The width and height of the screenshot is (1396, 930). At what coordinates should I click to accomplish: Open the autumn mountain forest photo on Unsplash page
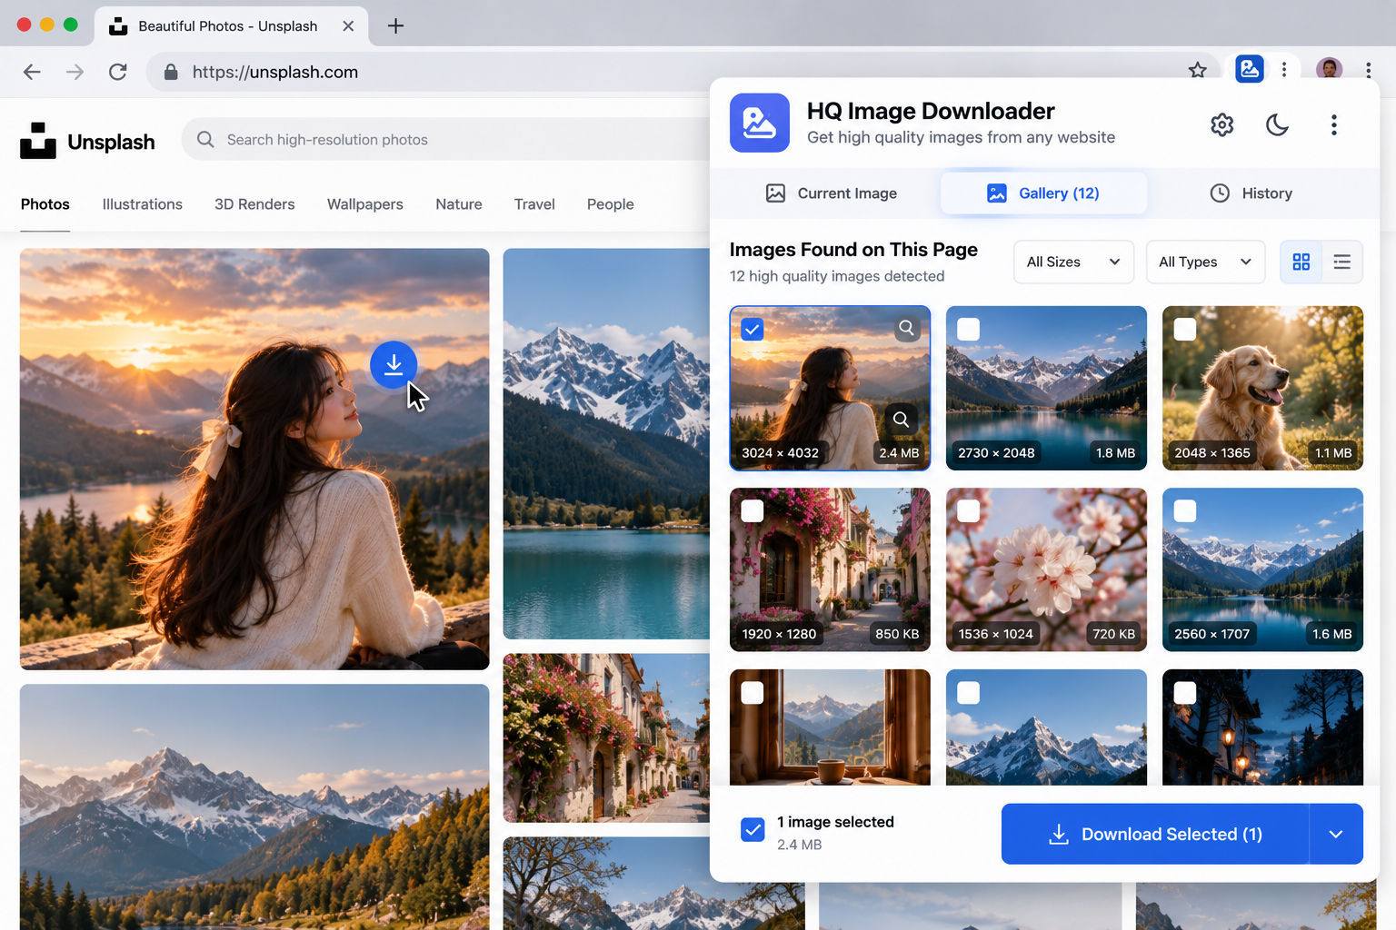click(x=254, y=806)
